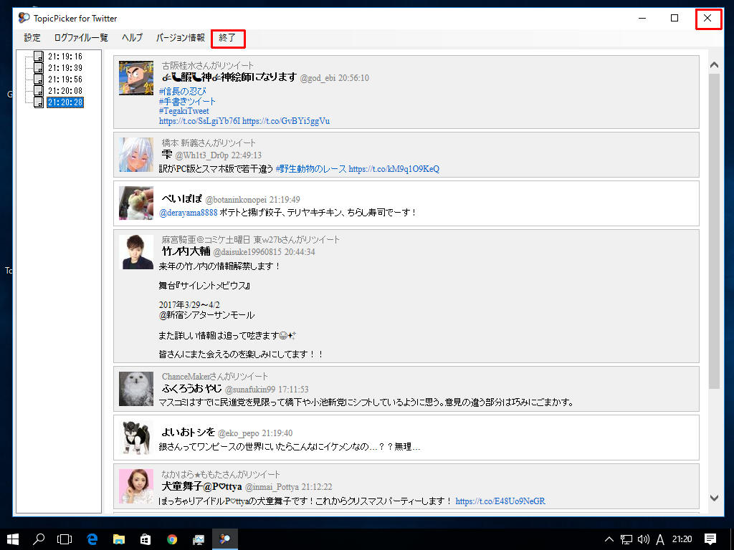Open the 設定 menu
This screenshot has width=734, height=550.
(x=32, y=38)
